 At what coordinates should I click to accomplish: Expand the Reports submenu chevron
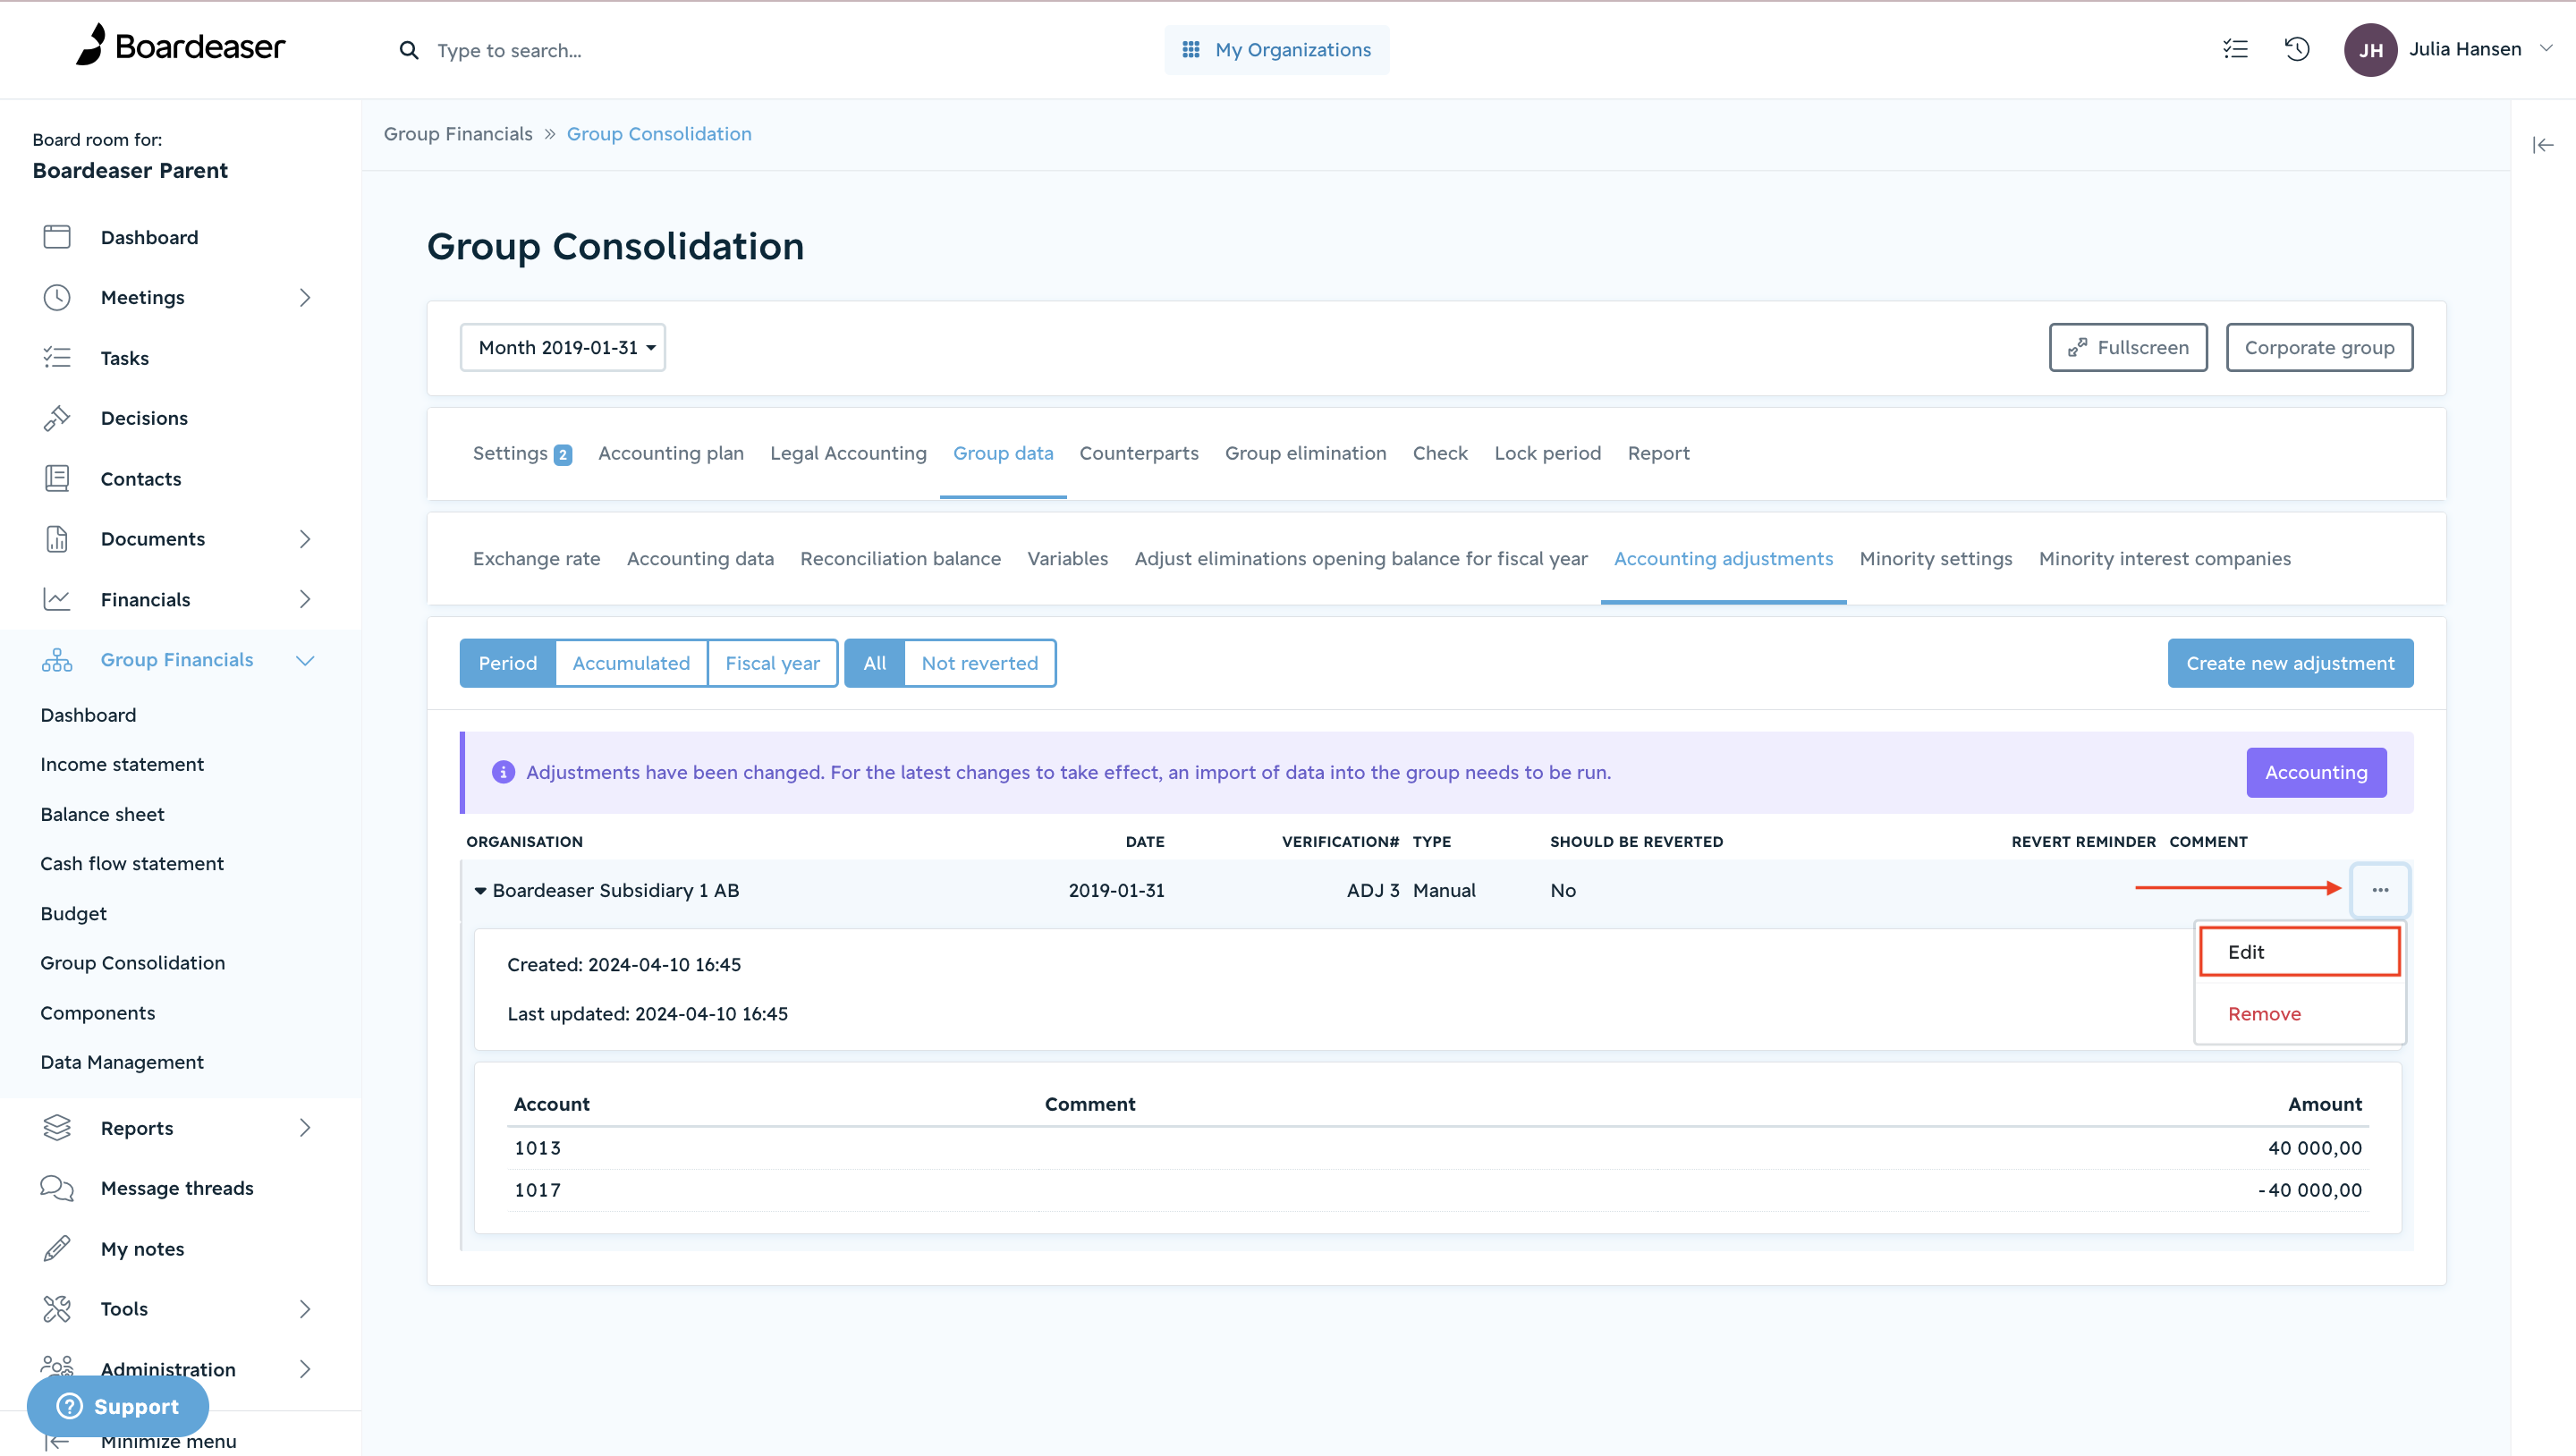pyautogui.click(x=305, y=1128)
